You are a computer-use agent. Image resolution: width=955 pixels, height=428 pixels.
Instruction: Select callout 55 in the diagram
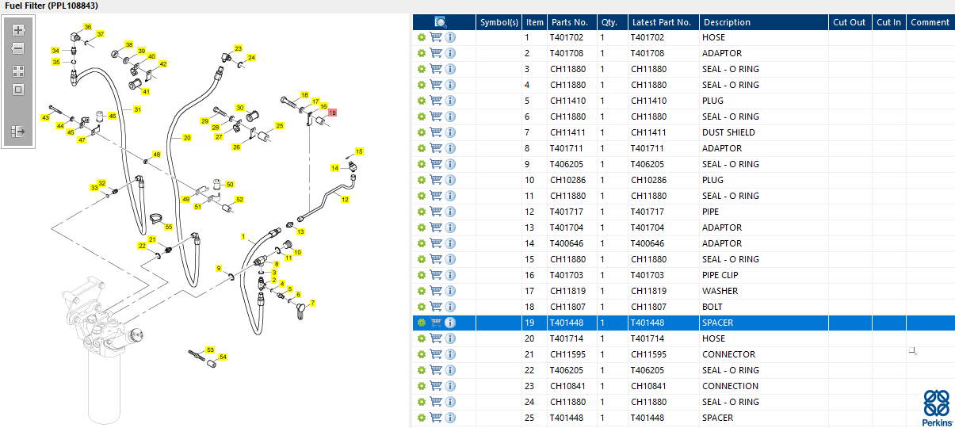168,227
